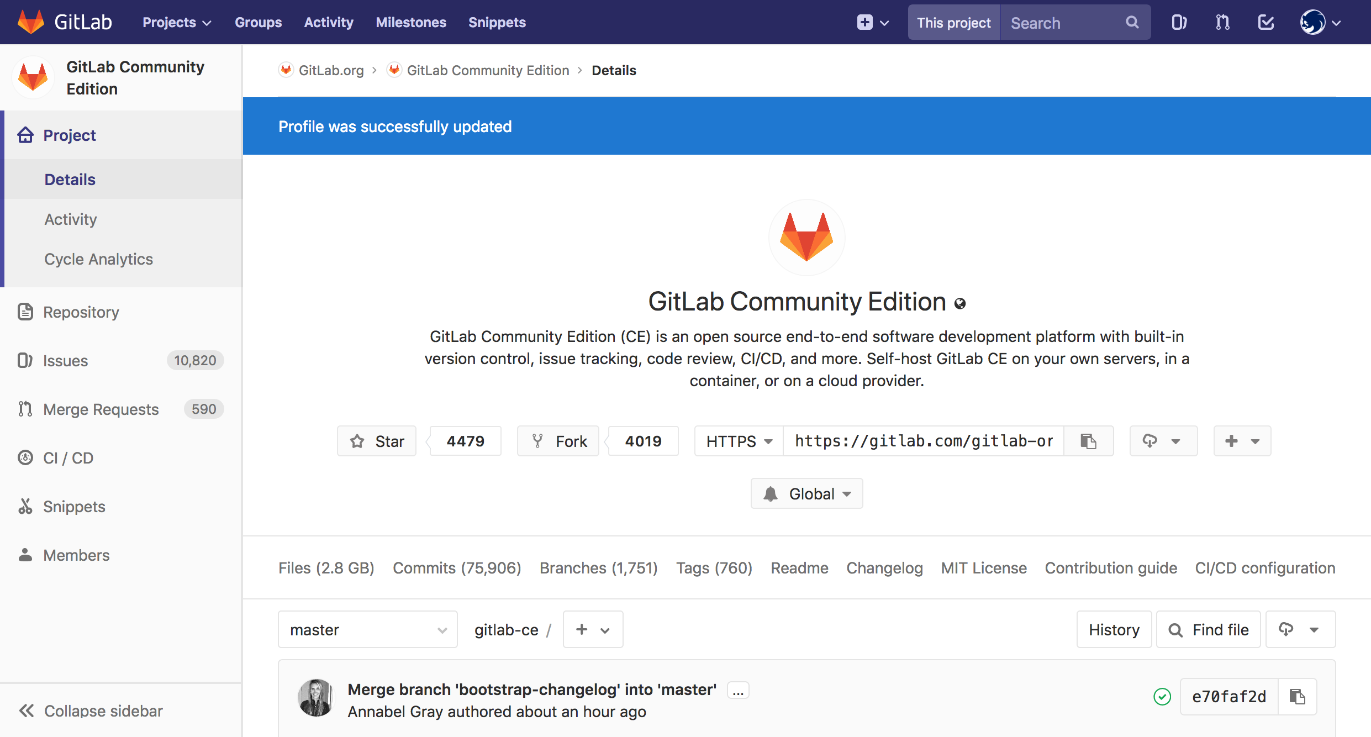Screen dimensions: 1371x737
Task: Click the copy commit SHA icon beside e70faf2d
Action: click(x=1297, y=697)
